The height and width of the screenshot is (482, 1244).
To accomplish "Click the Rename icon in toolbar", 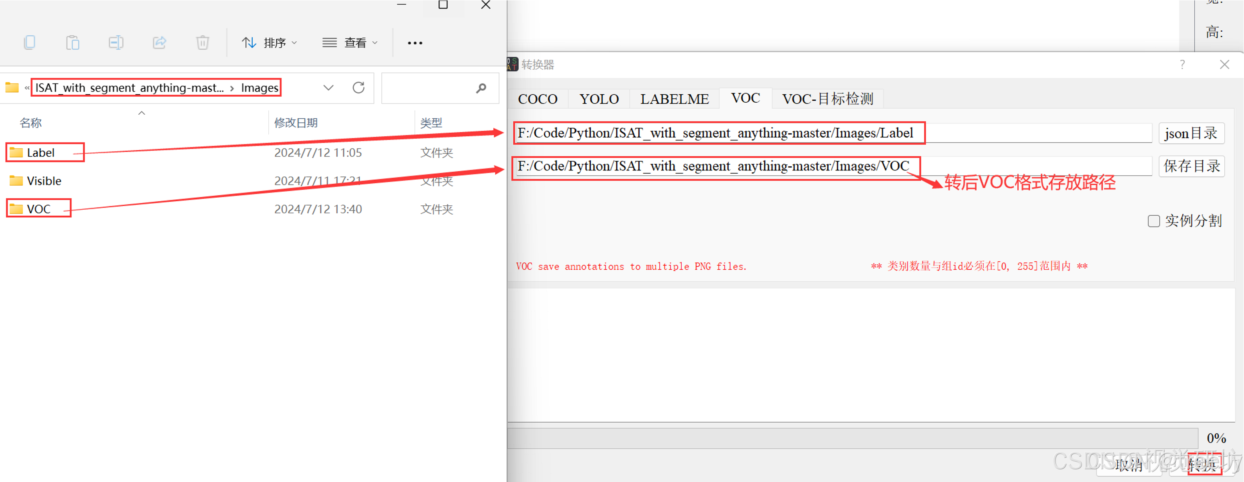I will pyautogui.click(x=116, y=43).
